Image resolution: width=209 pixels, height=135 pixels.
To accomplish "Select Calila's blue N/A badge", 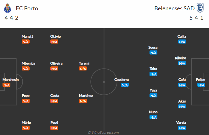I will 182,42.
